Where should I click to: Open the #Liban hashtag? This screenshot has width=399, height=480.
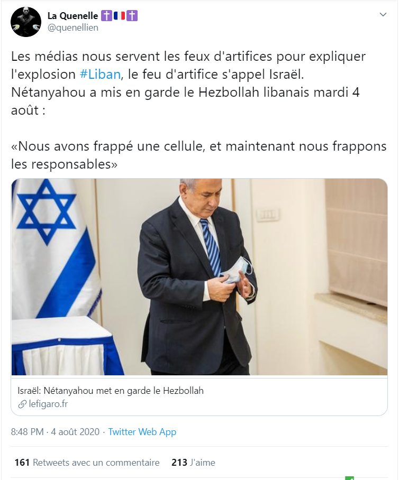coord(100,75)
